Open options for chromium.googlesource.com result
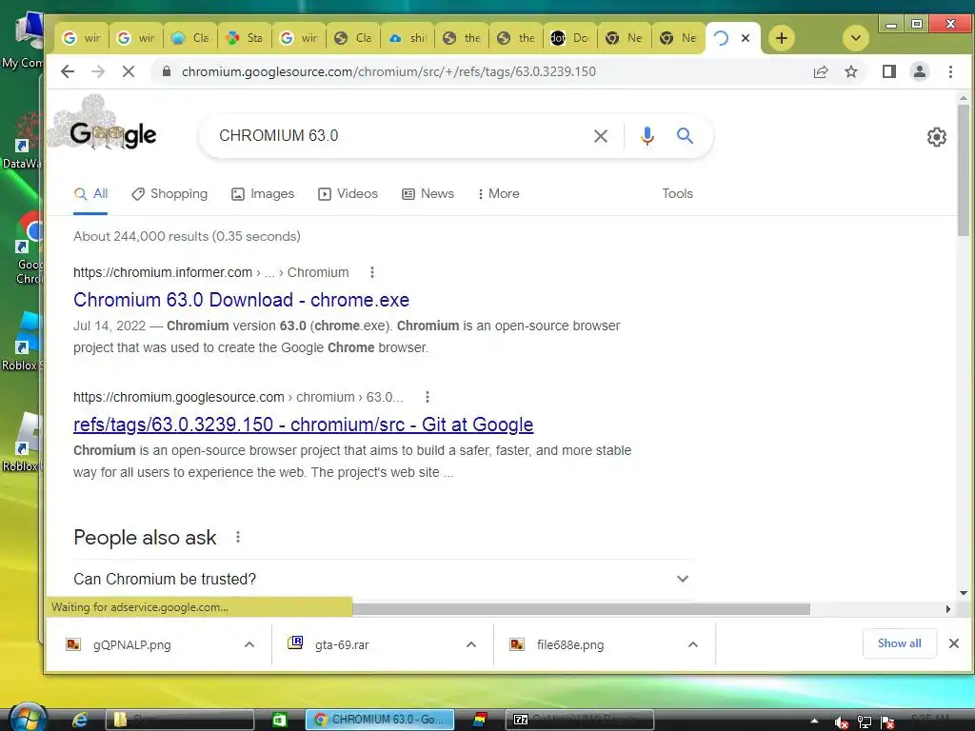Image resolution: width=975 pixels, height=731 pixels. (428, 397)
